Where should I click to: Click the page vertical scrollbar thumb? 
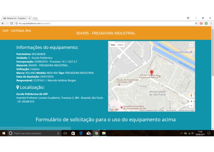pos(212,53)
